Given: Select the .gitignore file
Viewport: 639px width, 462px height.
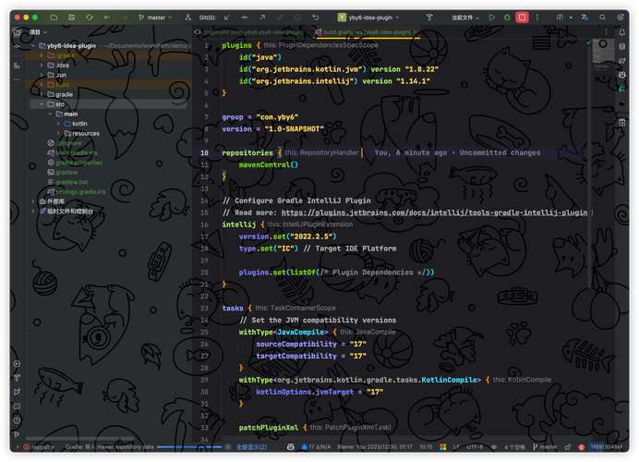Looking at the screenshot, I should (x=65, y=143).
